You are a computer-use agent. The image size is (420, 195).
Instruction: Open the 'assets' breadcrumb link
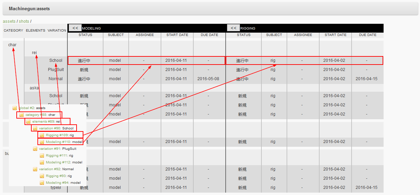9,21
